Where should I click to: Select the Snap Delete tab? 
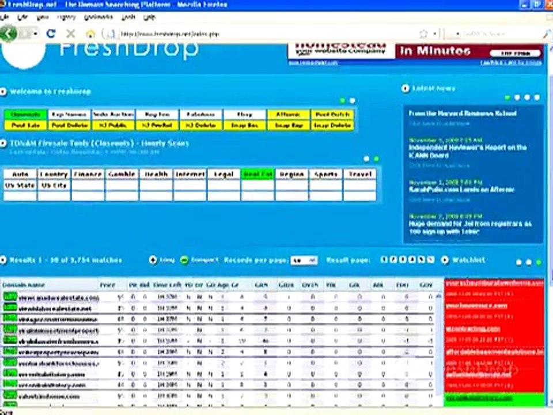(x=332, y=125)
